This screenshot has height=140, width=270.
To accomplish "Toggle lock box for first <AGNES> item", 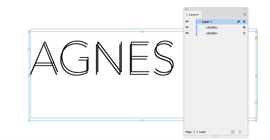I will (193, 27).
